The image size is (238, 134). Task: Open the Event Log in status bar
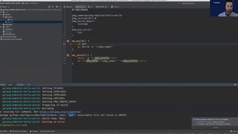(x=234, y=131)
